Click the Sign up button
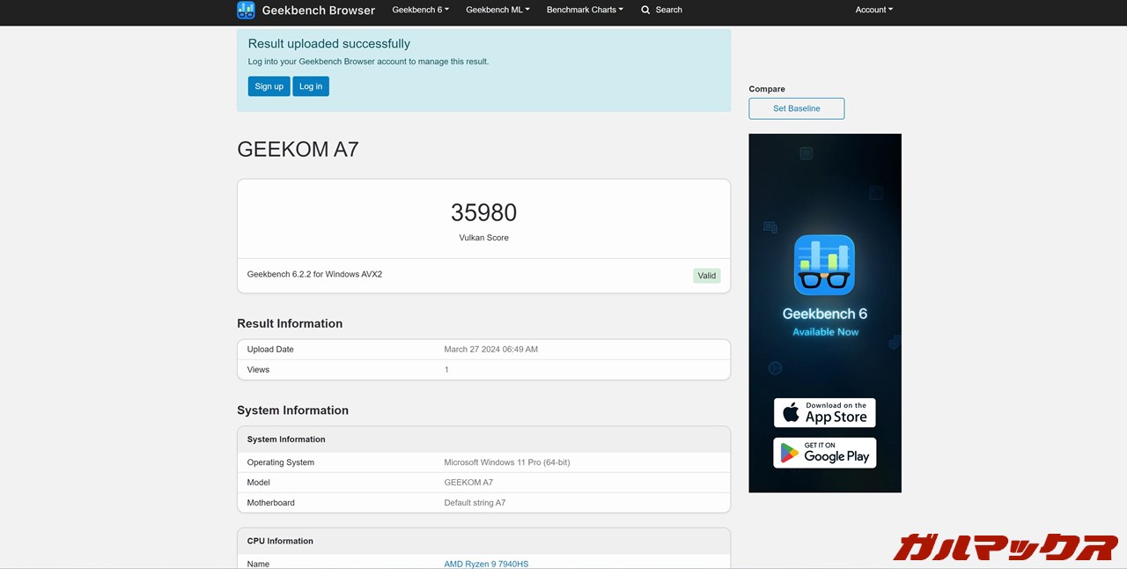The height and width of the screenshot is (569, 1127). (269, 85)
